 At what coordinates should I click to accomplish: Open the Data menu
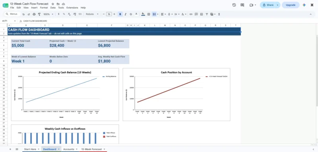[x=53, y=8]
